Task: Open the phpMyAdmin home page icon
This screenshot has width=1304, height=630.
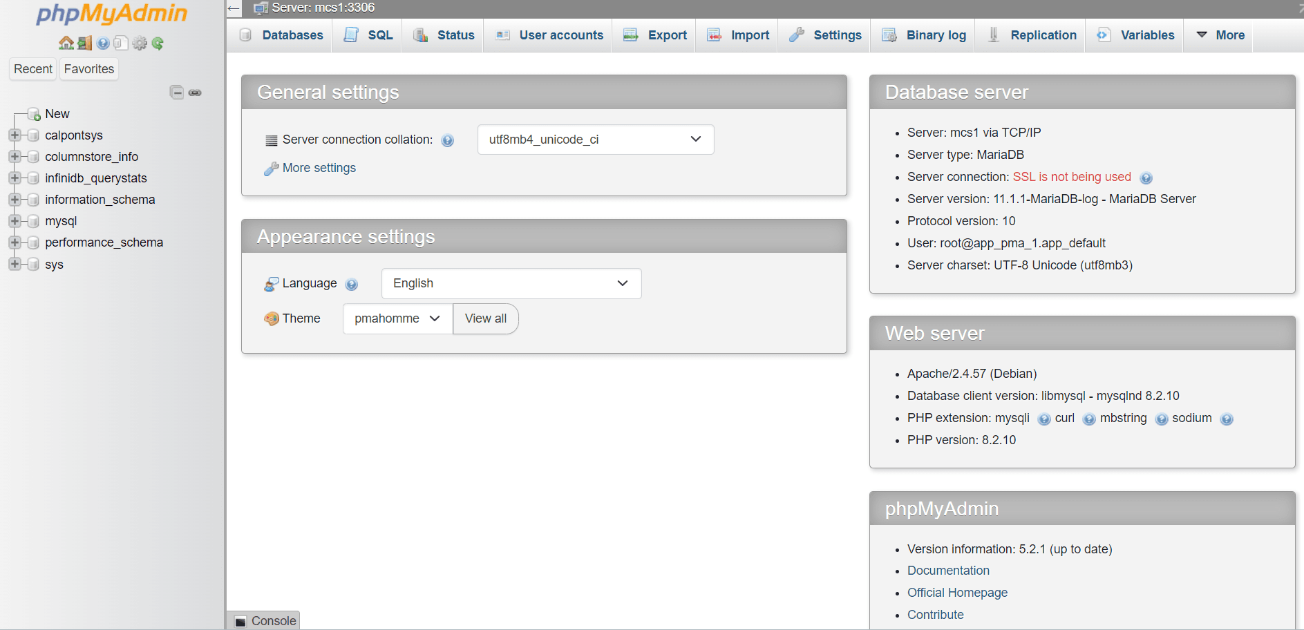Action: (66, 43)
